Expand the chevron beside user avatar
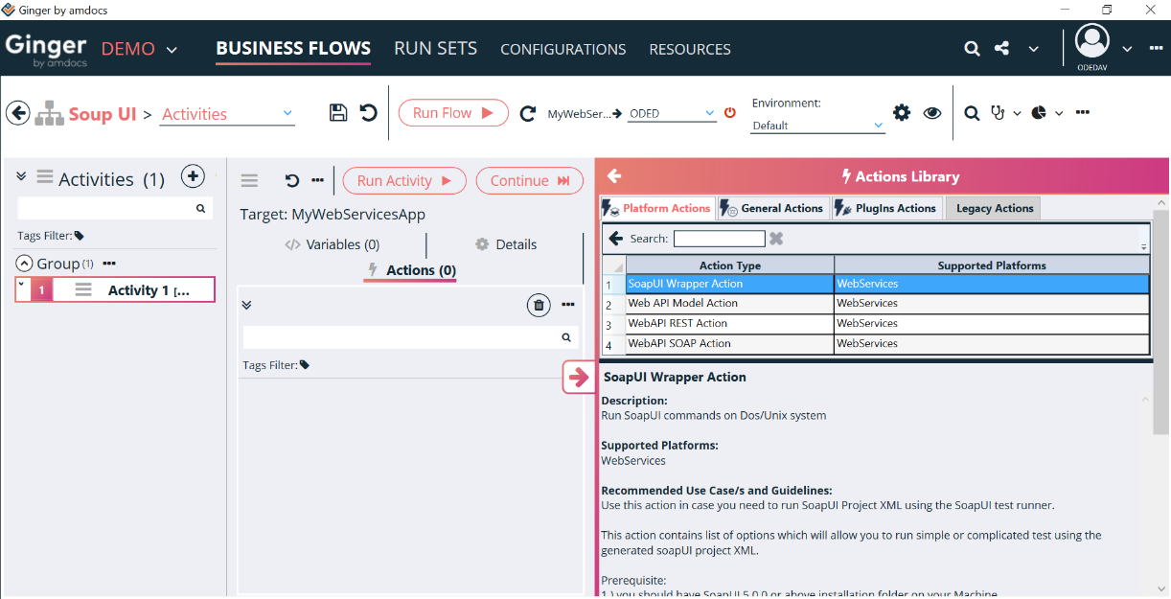 coord(1127,49)
